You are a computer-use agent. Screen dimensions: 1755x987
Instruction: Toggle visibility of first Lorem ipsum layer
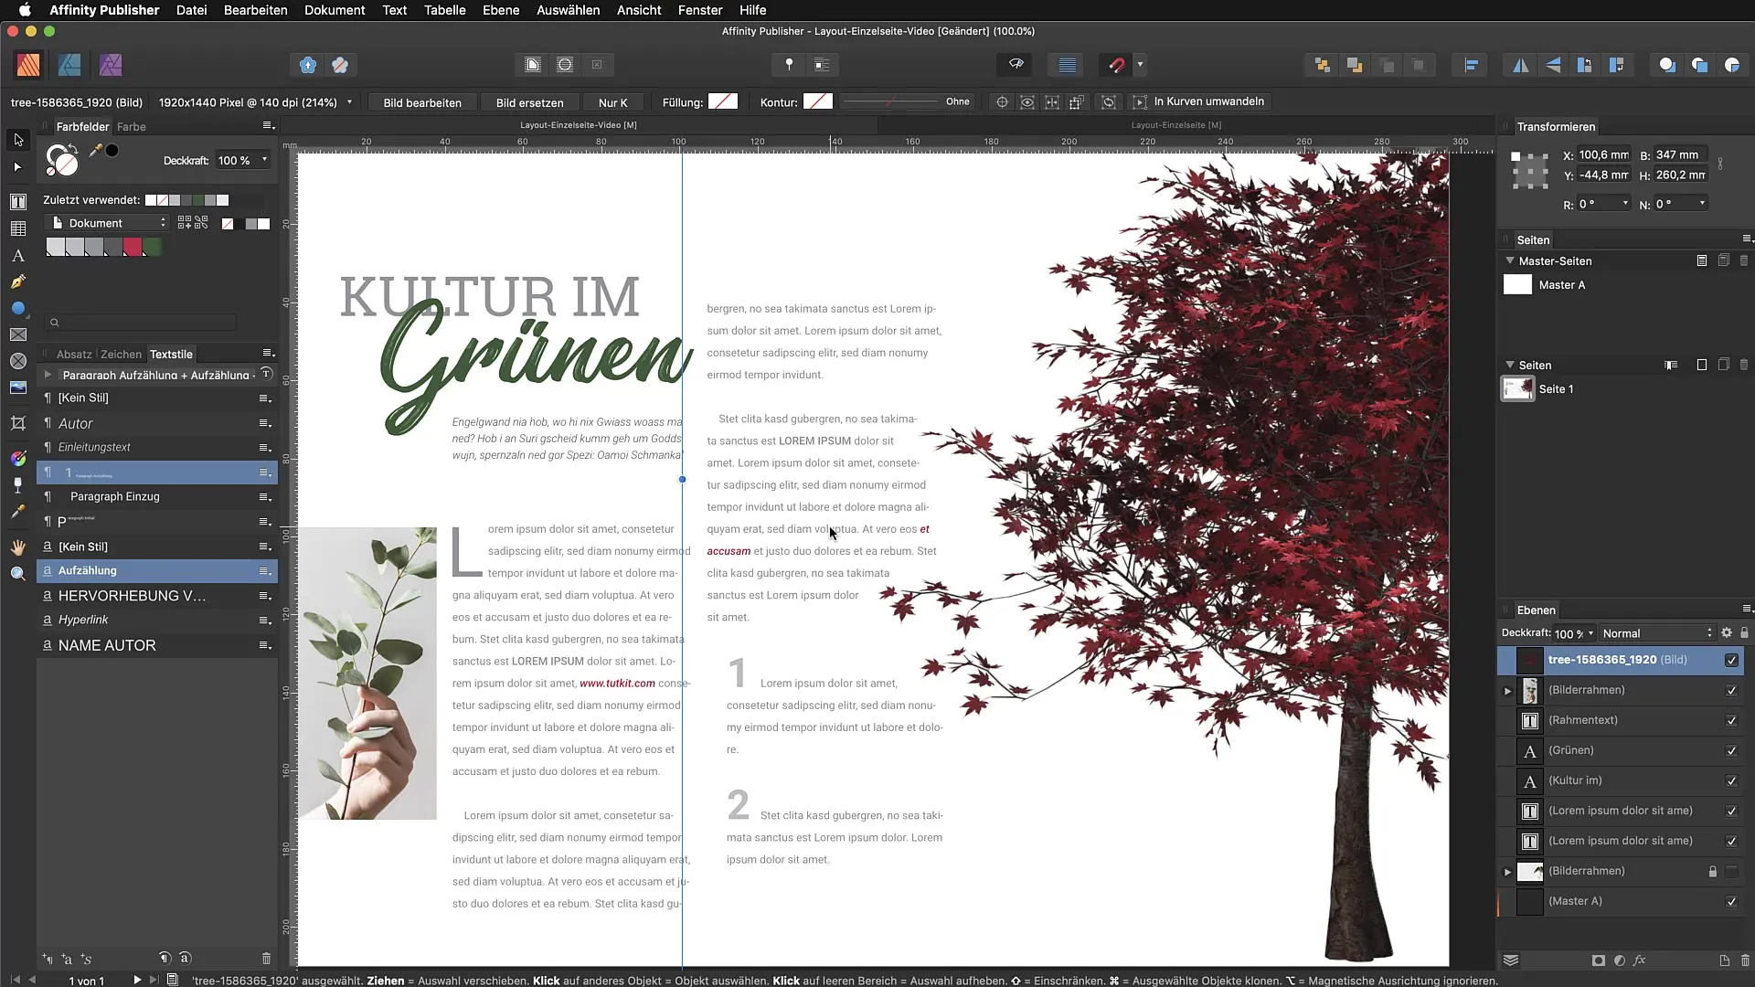tap(1731, 812)
